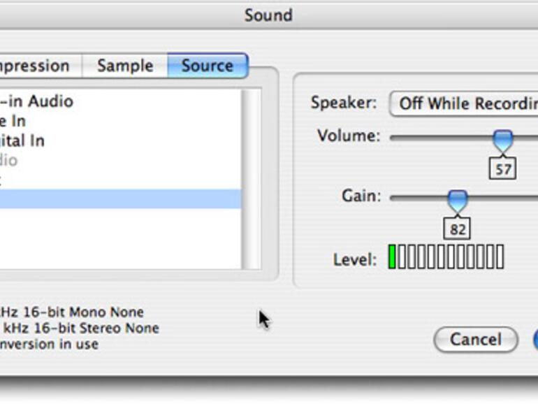Click the greyed-out audio source entry

pos(8,160)
